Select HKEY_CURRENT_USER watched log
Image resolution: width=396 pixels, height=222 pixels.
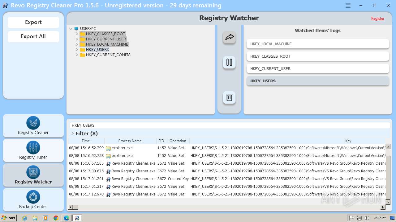pos(318,68)
